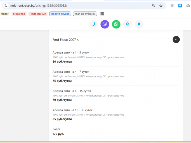Click the phone call icon
This screenshot has width=191, height=143.
tap(93, 24)
